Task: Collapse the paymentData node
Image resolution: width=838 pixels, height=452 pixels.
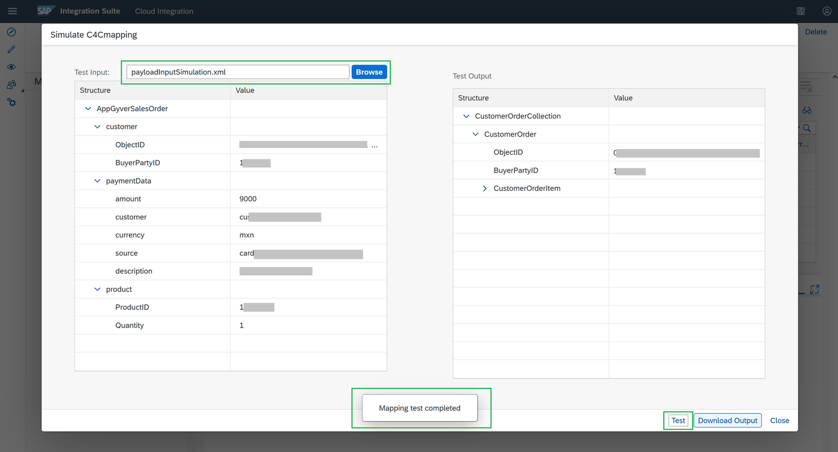Action: 98,181
